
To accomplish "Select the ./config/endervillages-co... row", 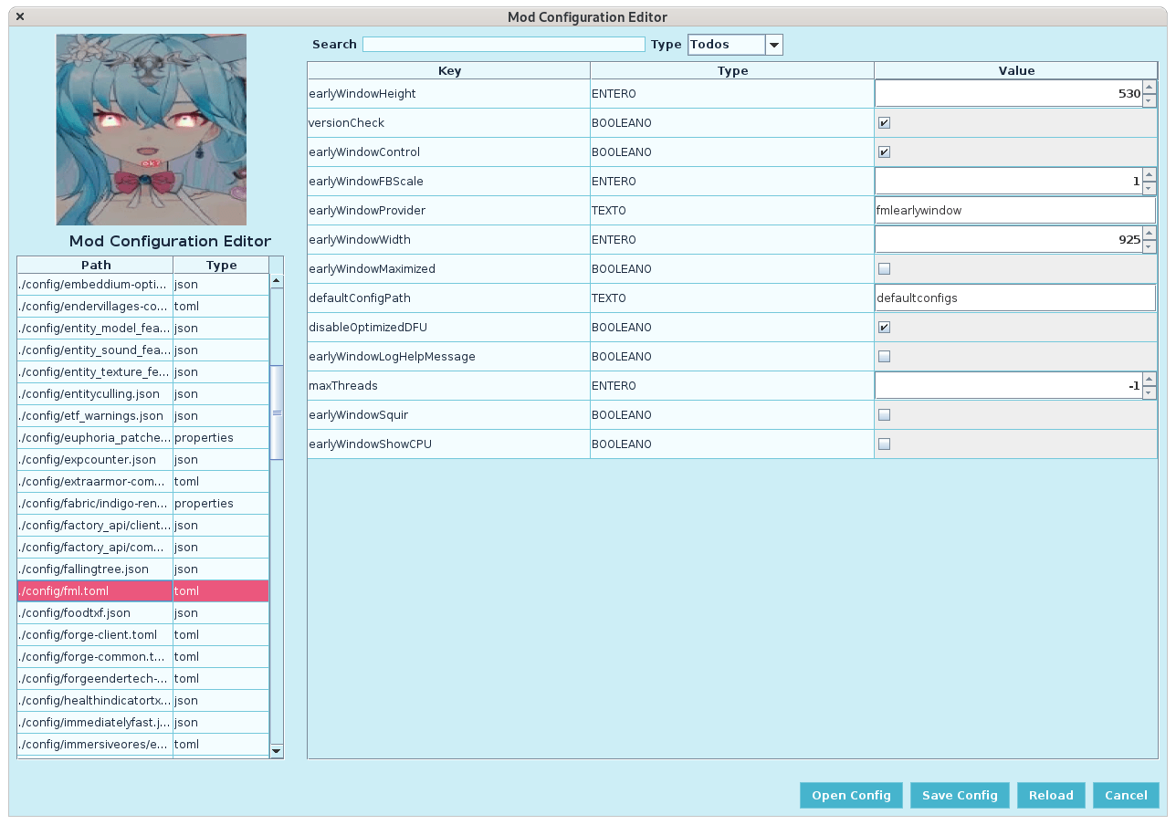I will point(143,307).
